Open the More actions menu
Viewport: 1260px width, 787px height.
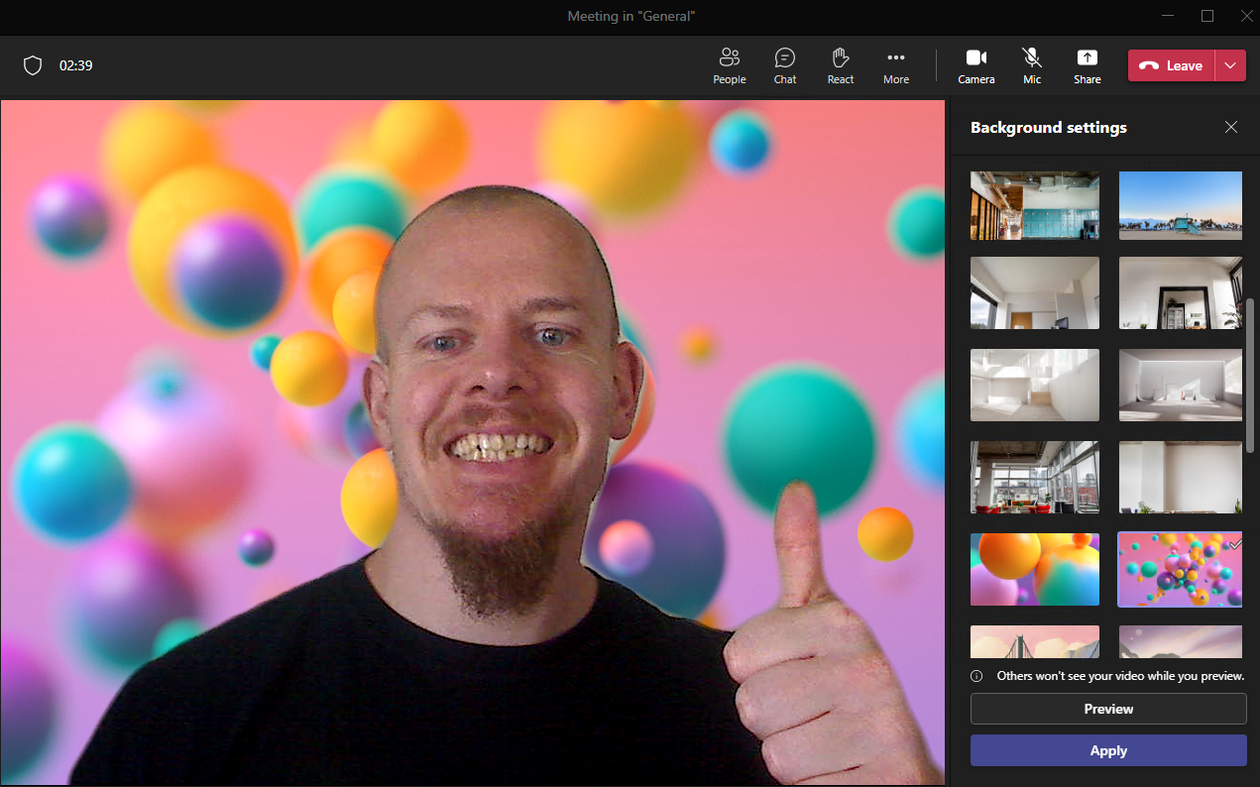point(895,65)
